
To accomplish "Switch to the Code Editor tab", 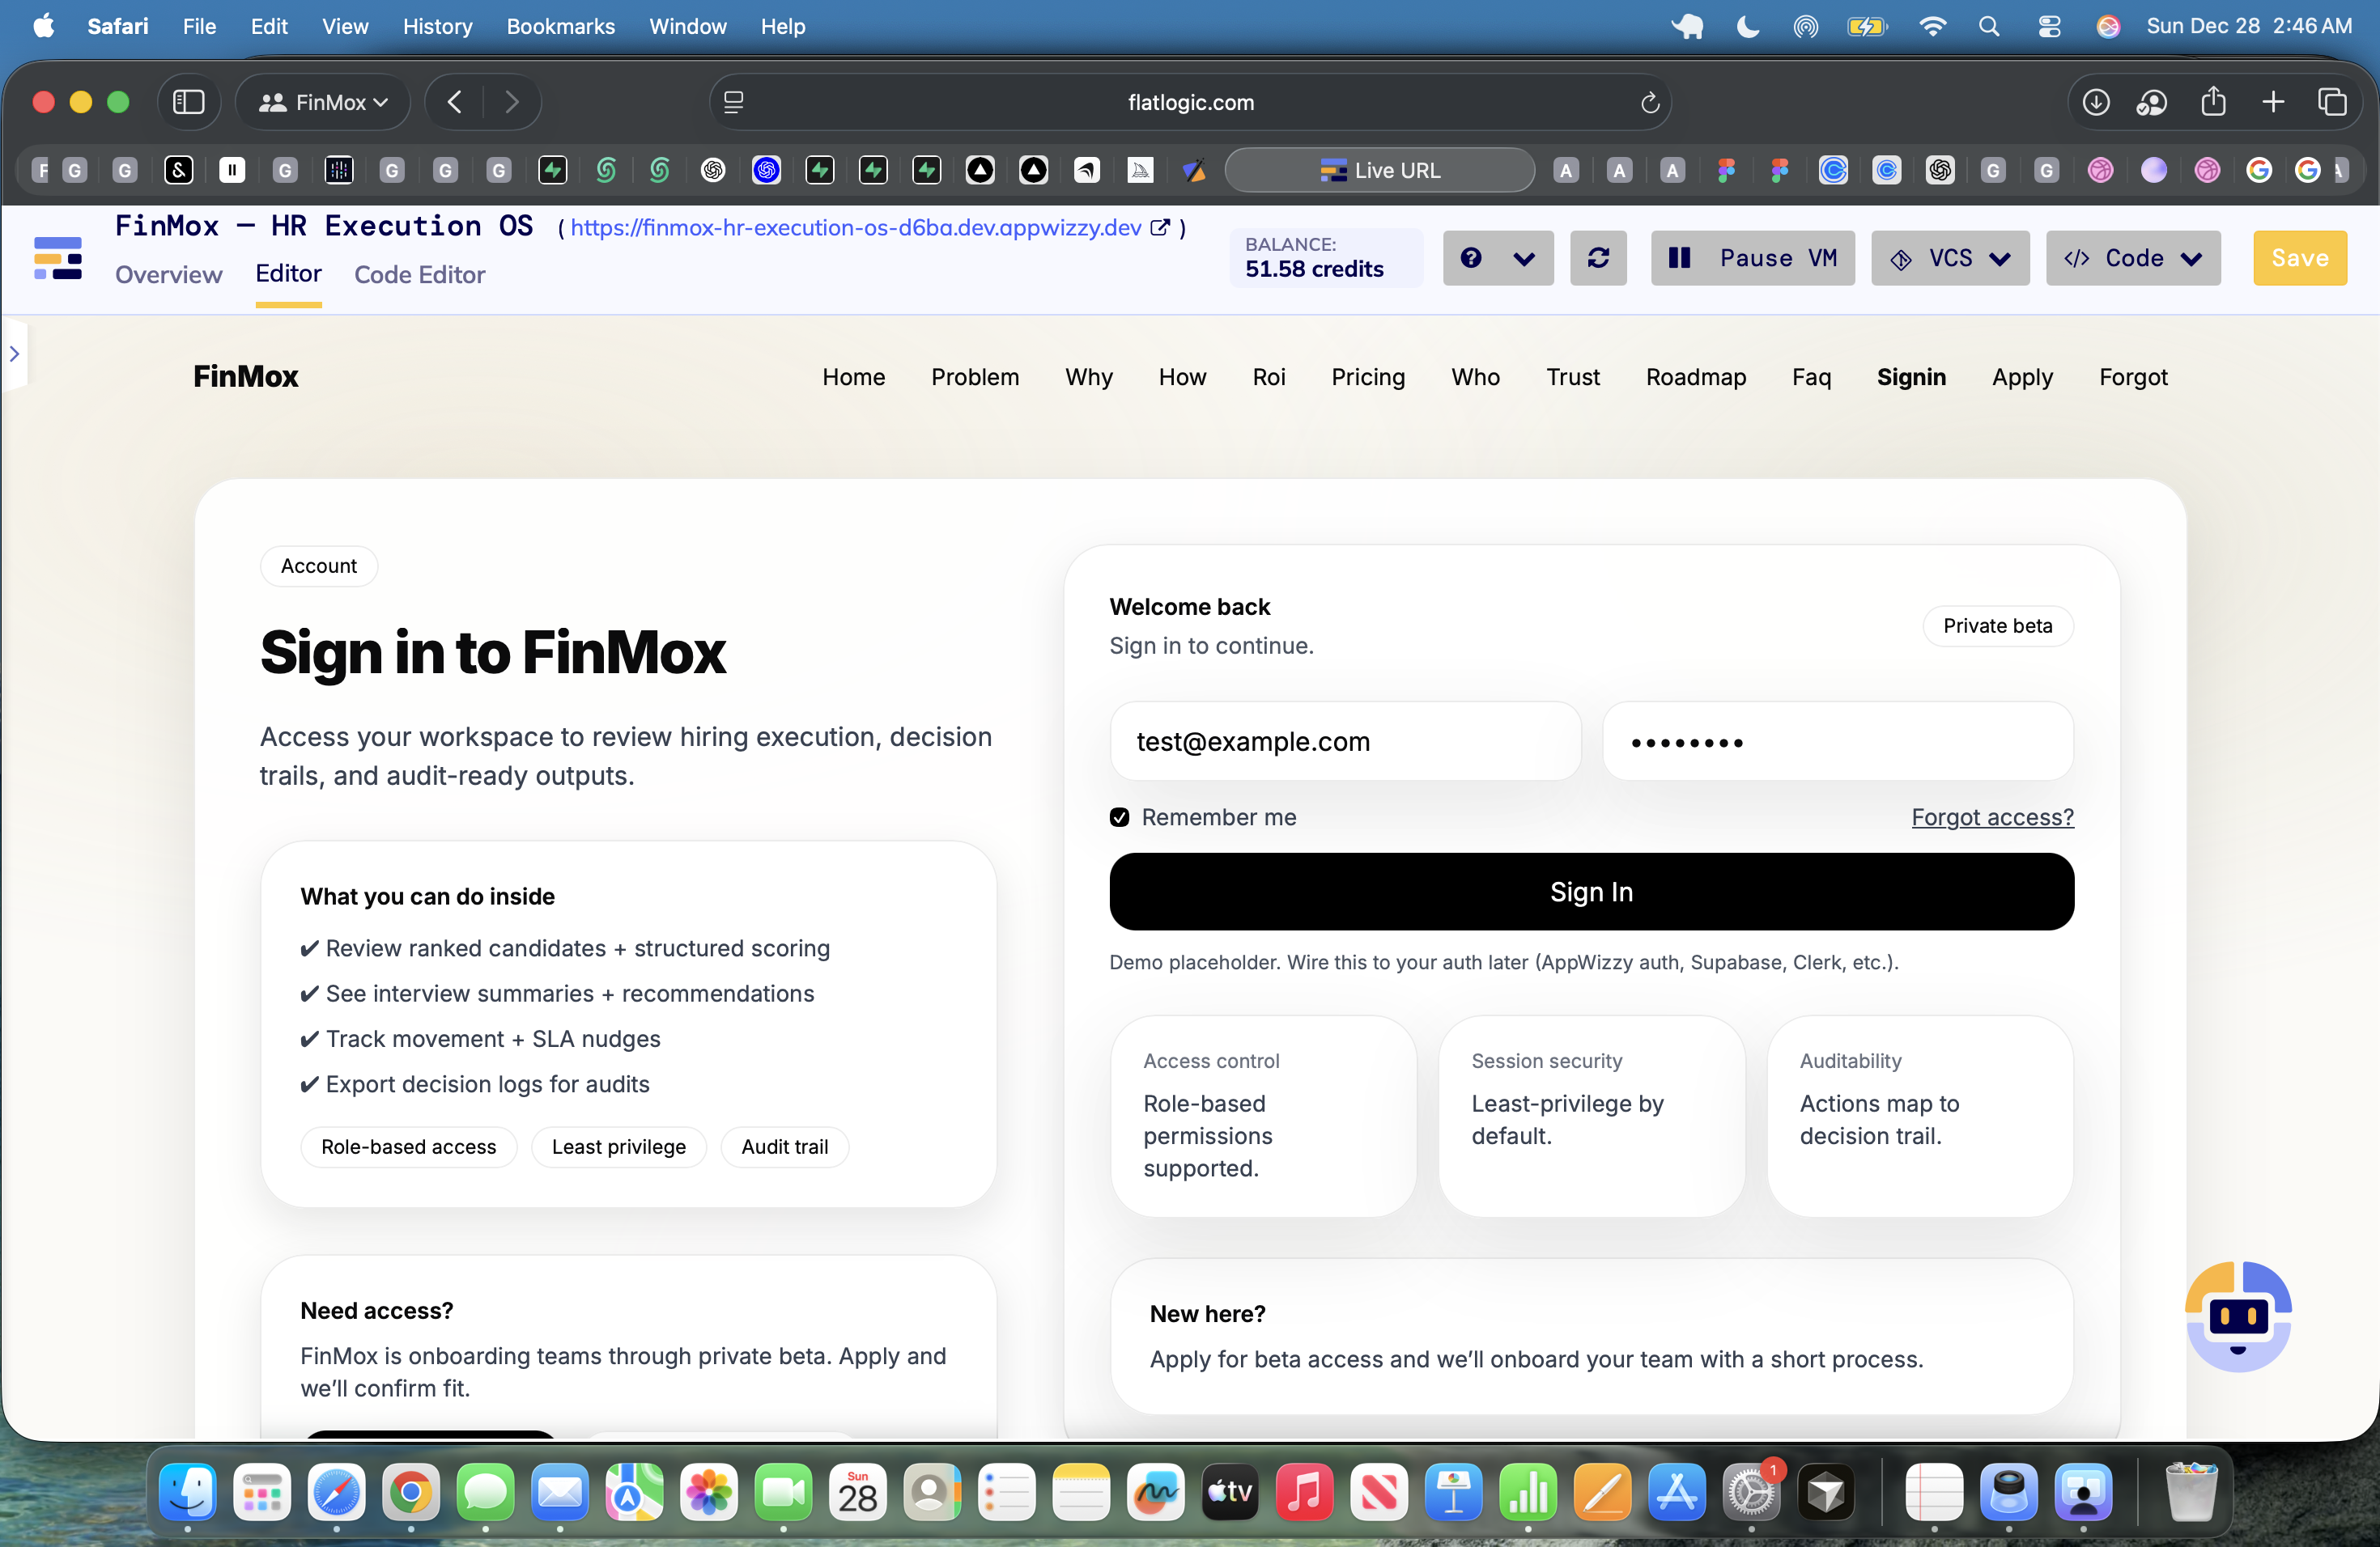I will pos(419,275).
